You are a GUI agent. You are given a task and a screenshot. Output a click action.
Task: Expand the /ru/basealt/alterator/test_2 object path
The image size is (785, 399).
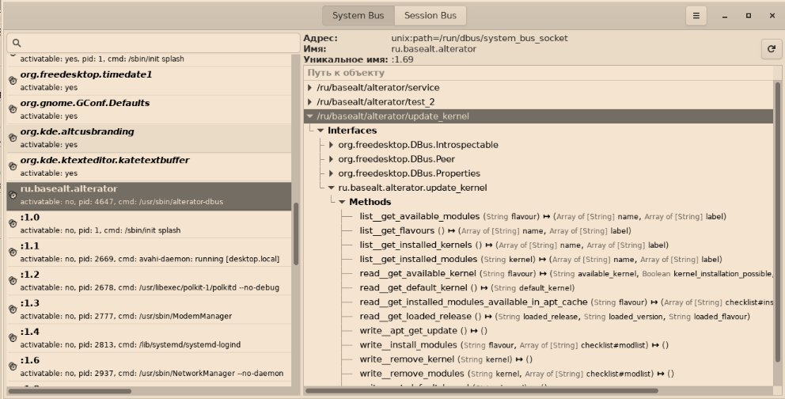point(310,102)
